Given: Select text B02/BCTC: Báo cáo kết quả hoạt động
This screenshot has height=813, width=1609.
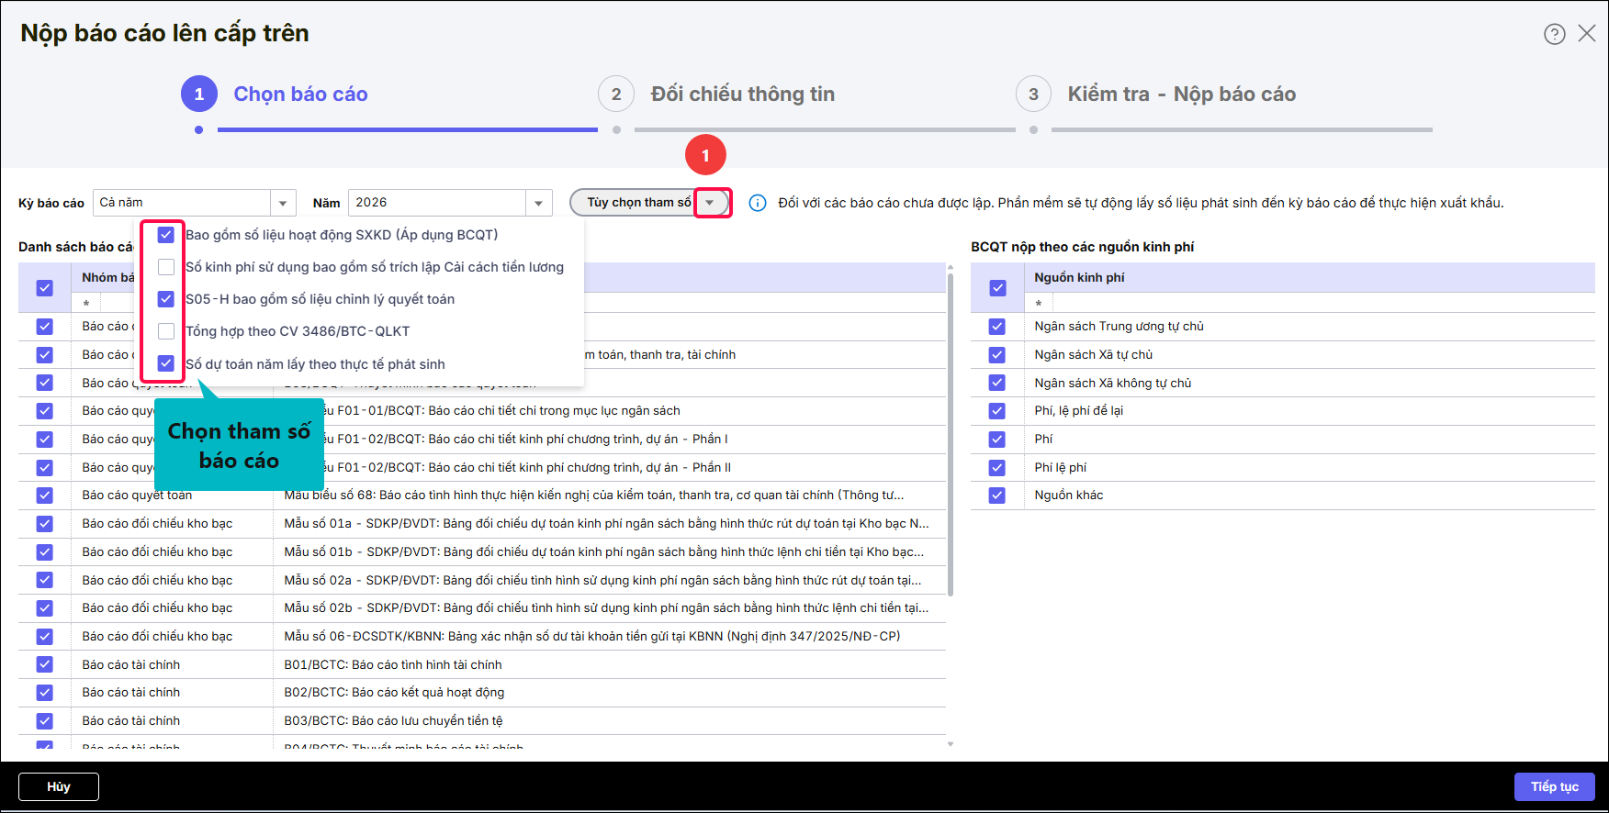Looking at the screenshot, I should click(394, 693).
